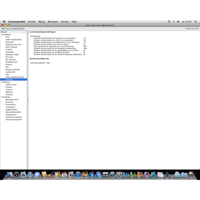
Task: Select PCI-kaarten in the sidebar
Action: click(10, 59)
